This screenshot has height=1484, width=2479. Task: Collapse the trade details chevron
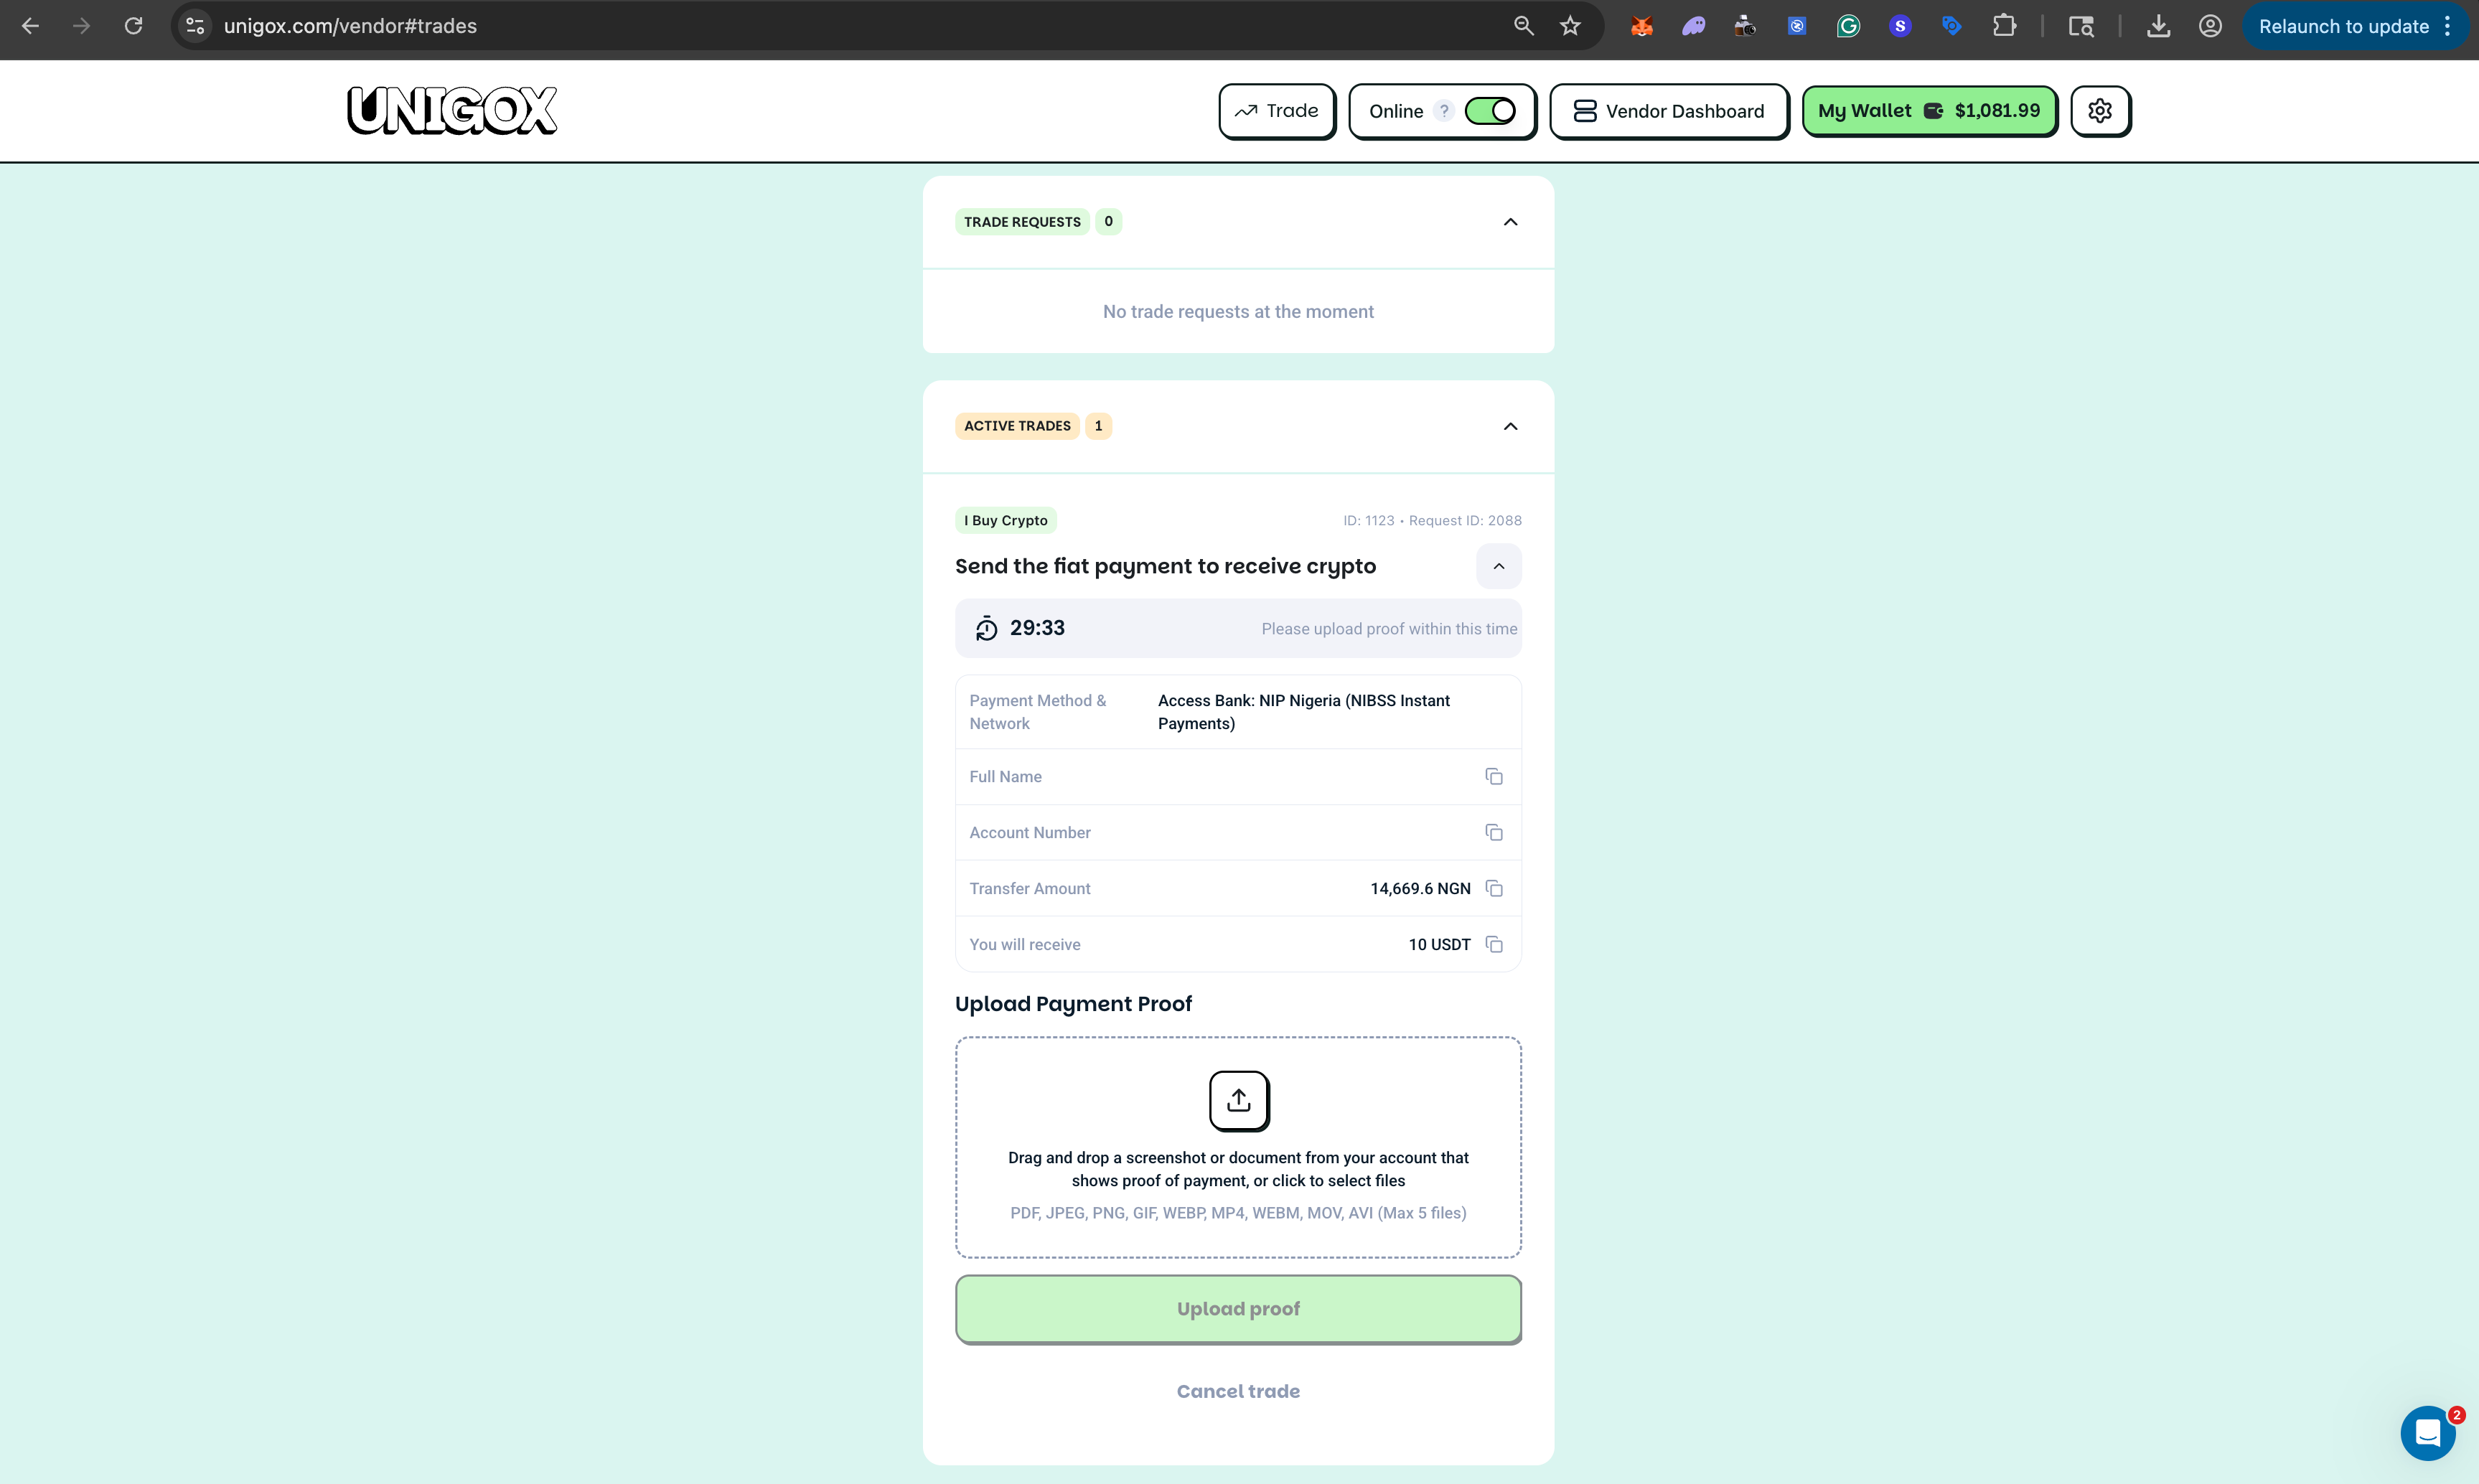(1499, 567)
